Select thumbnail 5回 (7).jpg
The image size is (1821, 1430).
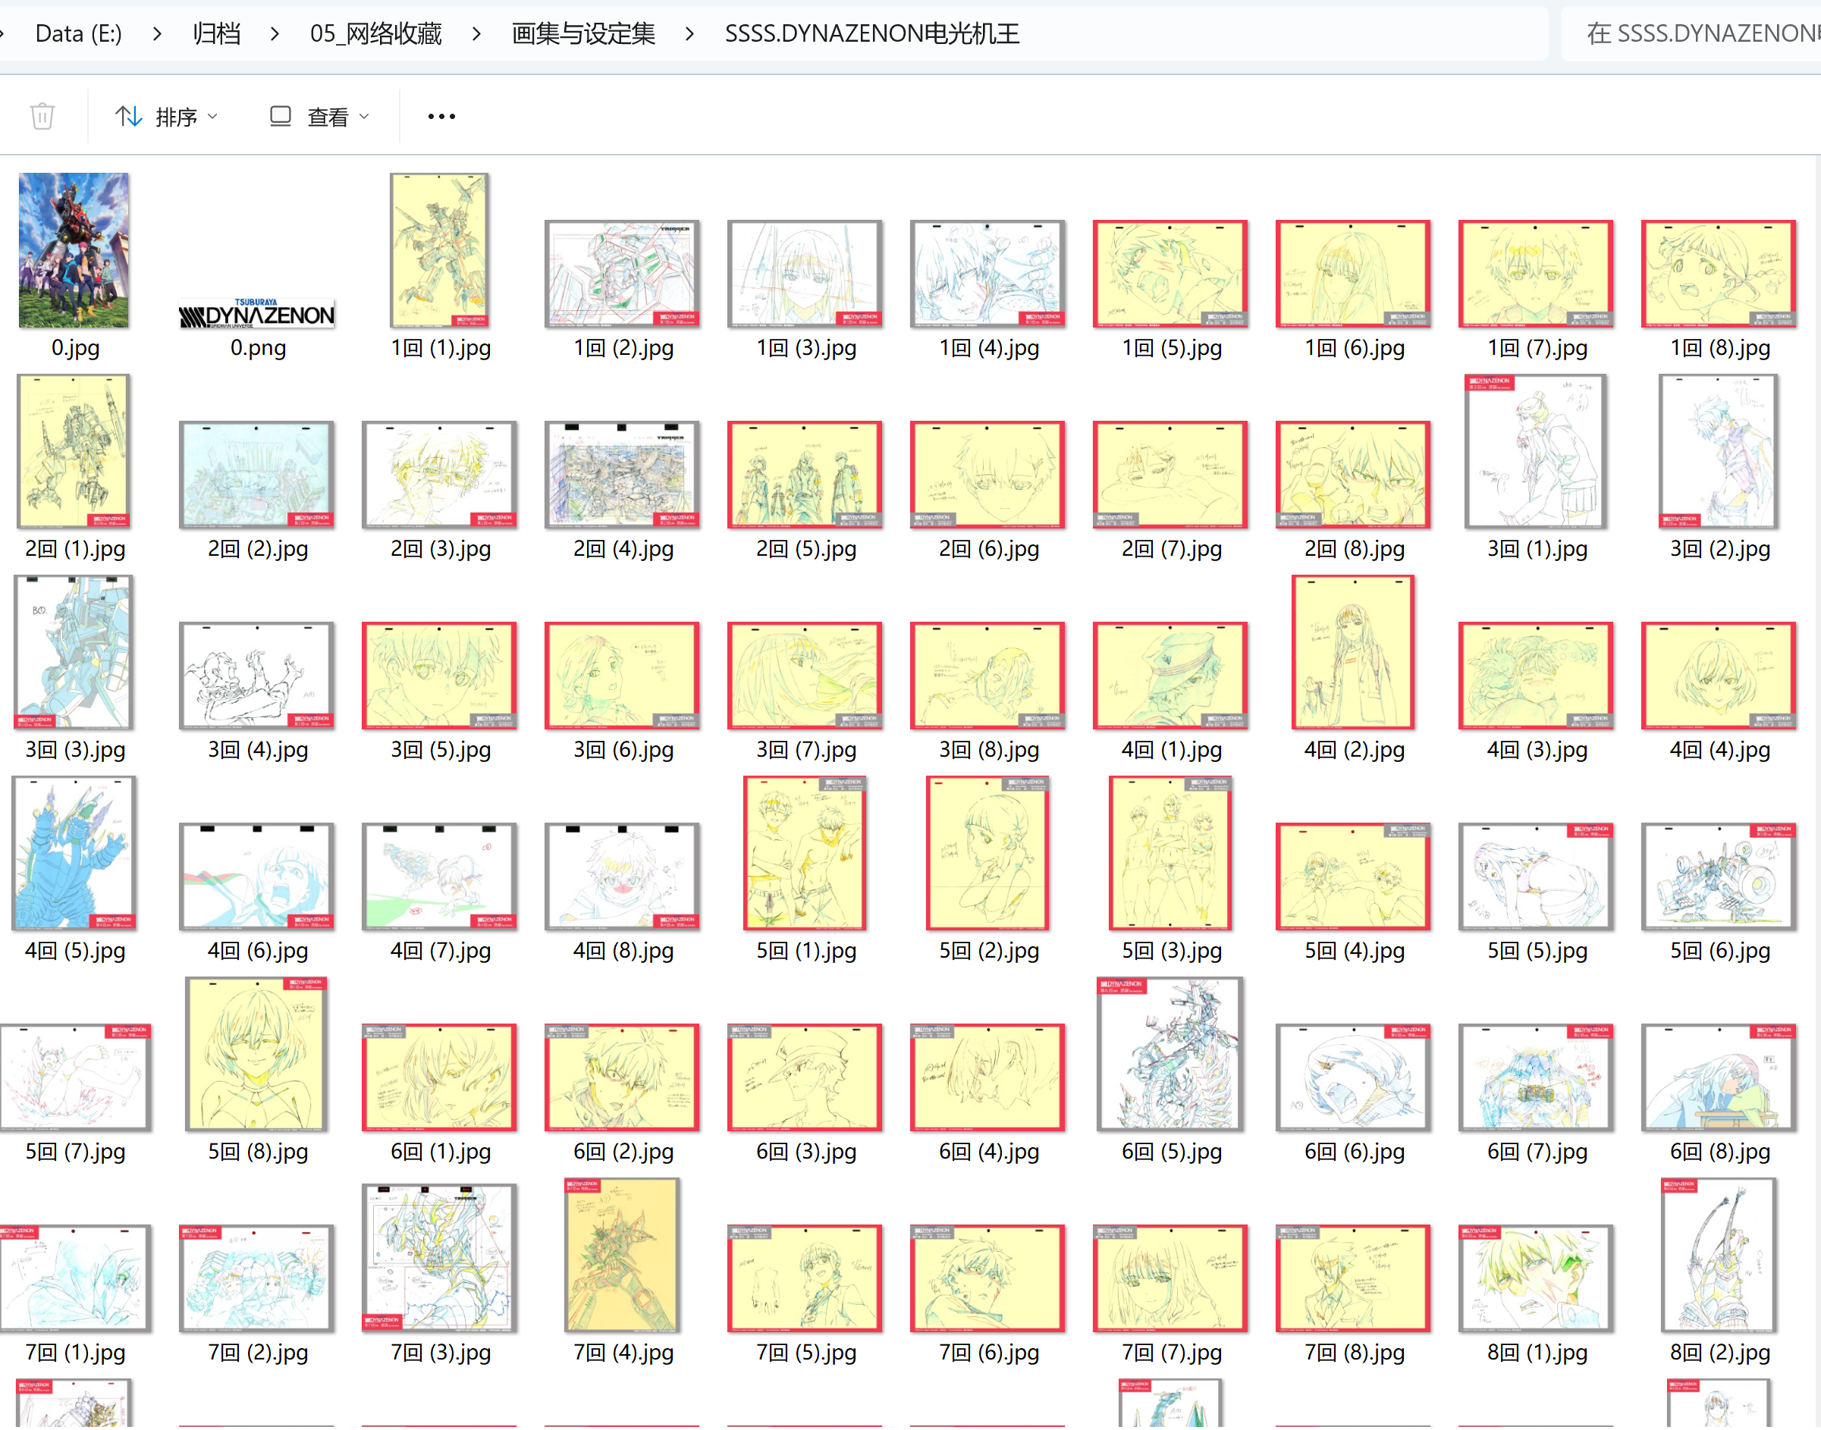coord(75,1077)
